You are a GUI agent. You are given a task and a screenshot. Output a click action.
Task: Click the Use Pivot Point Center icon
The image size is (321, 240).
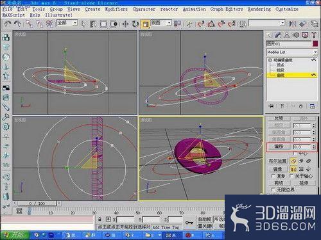pos(177,24)
